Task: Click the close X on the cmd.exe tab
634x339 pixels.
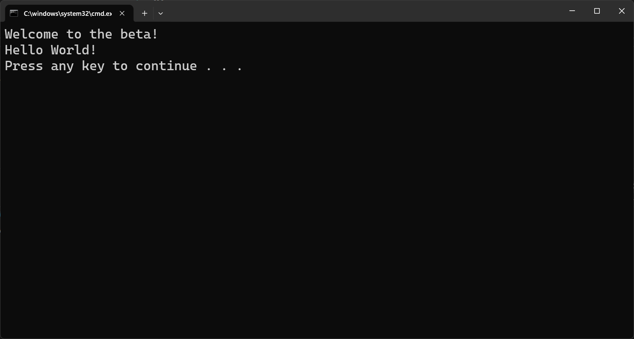Action: click(122, 13)
